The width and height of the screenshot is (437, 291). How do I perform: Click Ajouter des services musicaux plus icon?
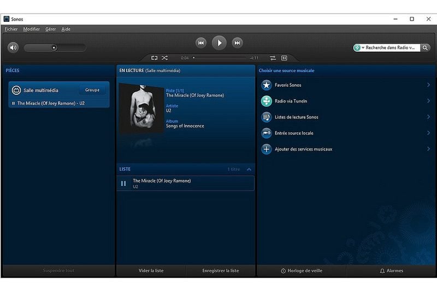[x=267, y=149]
